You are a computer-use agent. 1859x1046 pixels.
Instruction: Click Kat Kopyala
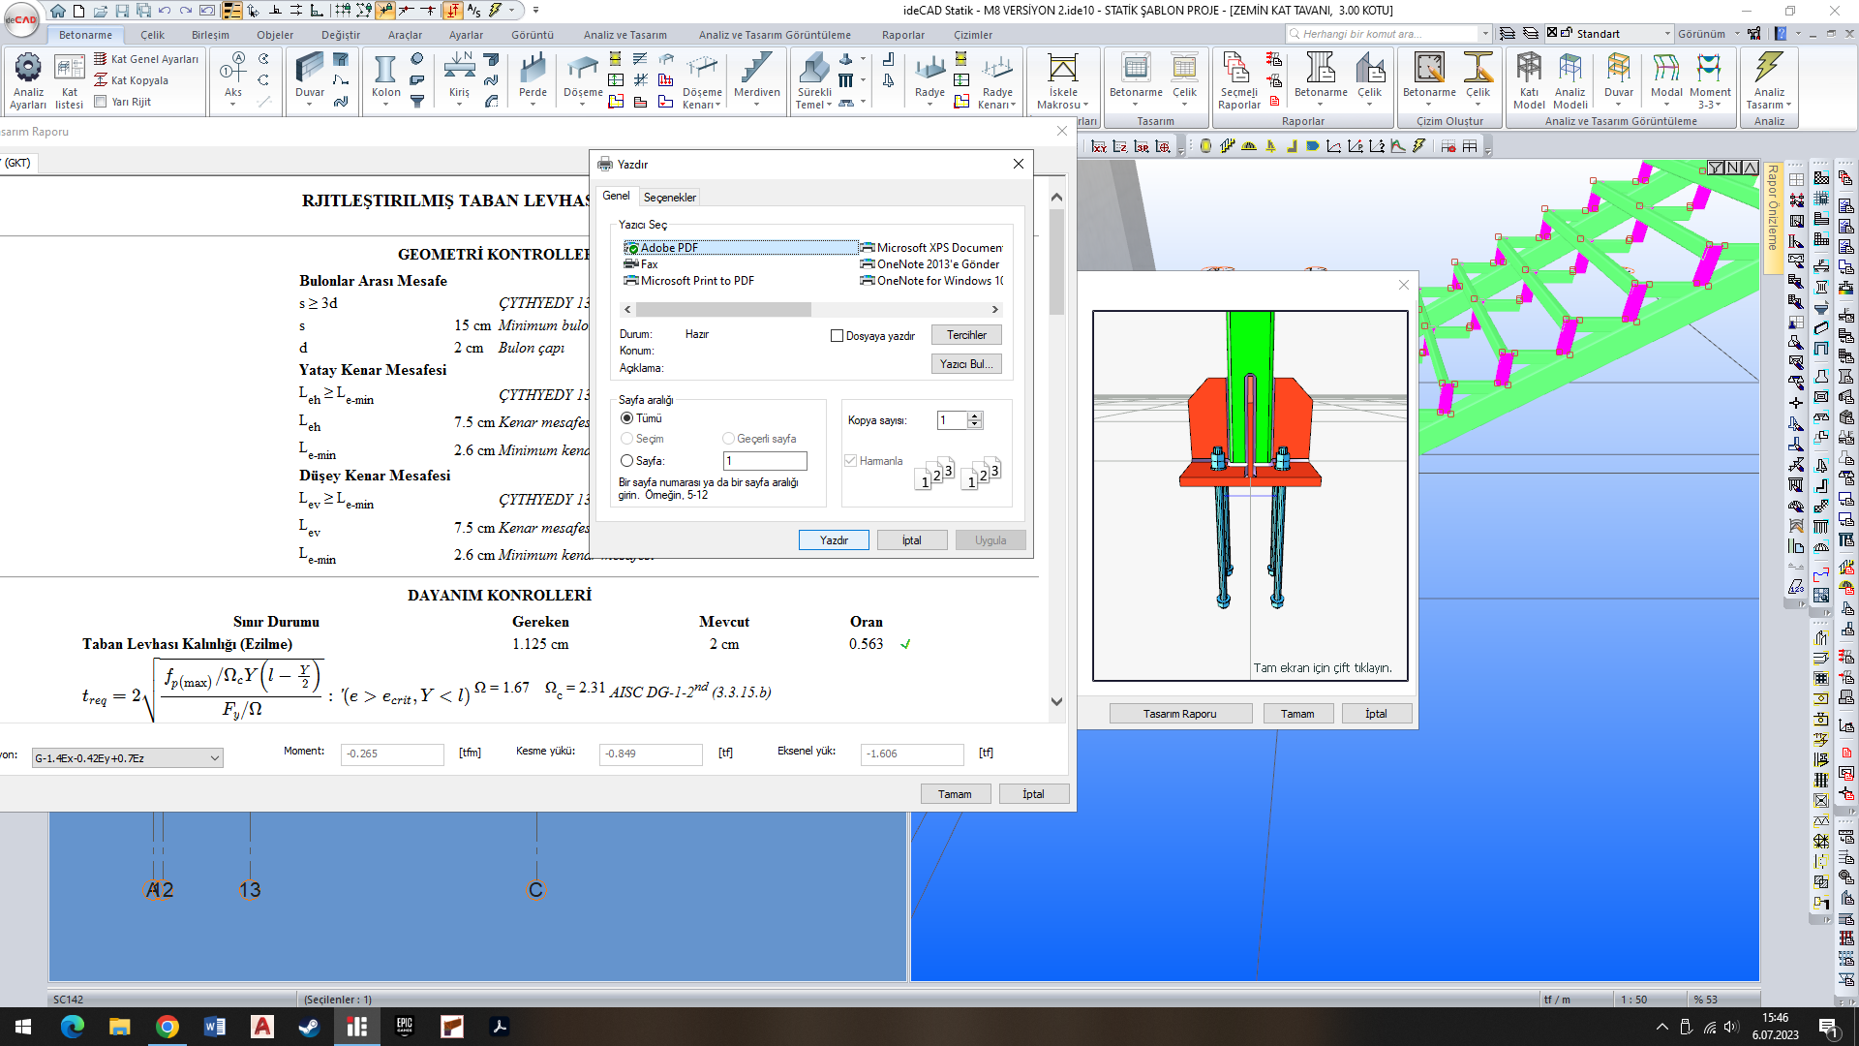132,80
